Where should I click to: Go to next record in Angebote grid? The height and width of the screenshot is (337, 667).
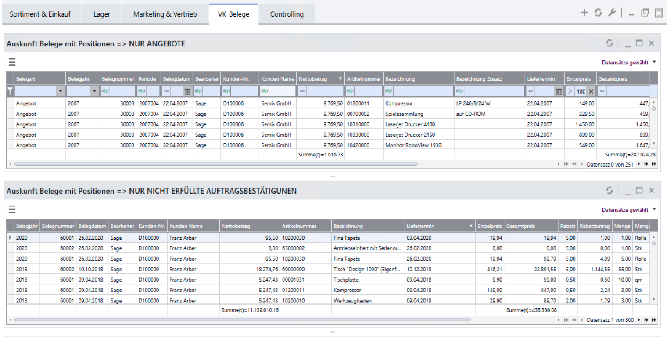[x=638, y=164]
